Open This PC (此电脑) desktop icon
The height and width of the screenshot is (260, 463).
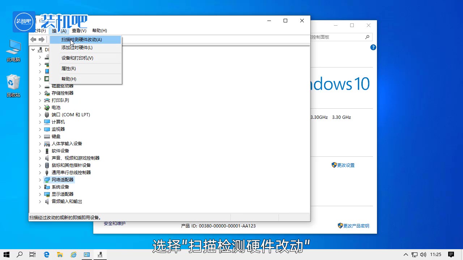(x=13, y=47)
